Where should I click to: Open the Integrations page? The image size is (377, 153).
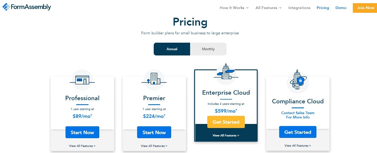[299, 8]
